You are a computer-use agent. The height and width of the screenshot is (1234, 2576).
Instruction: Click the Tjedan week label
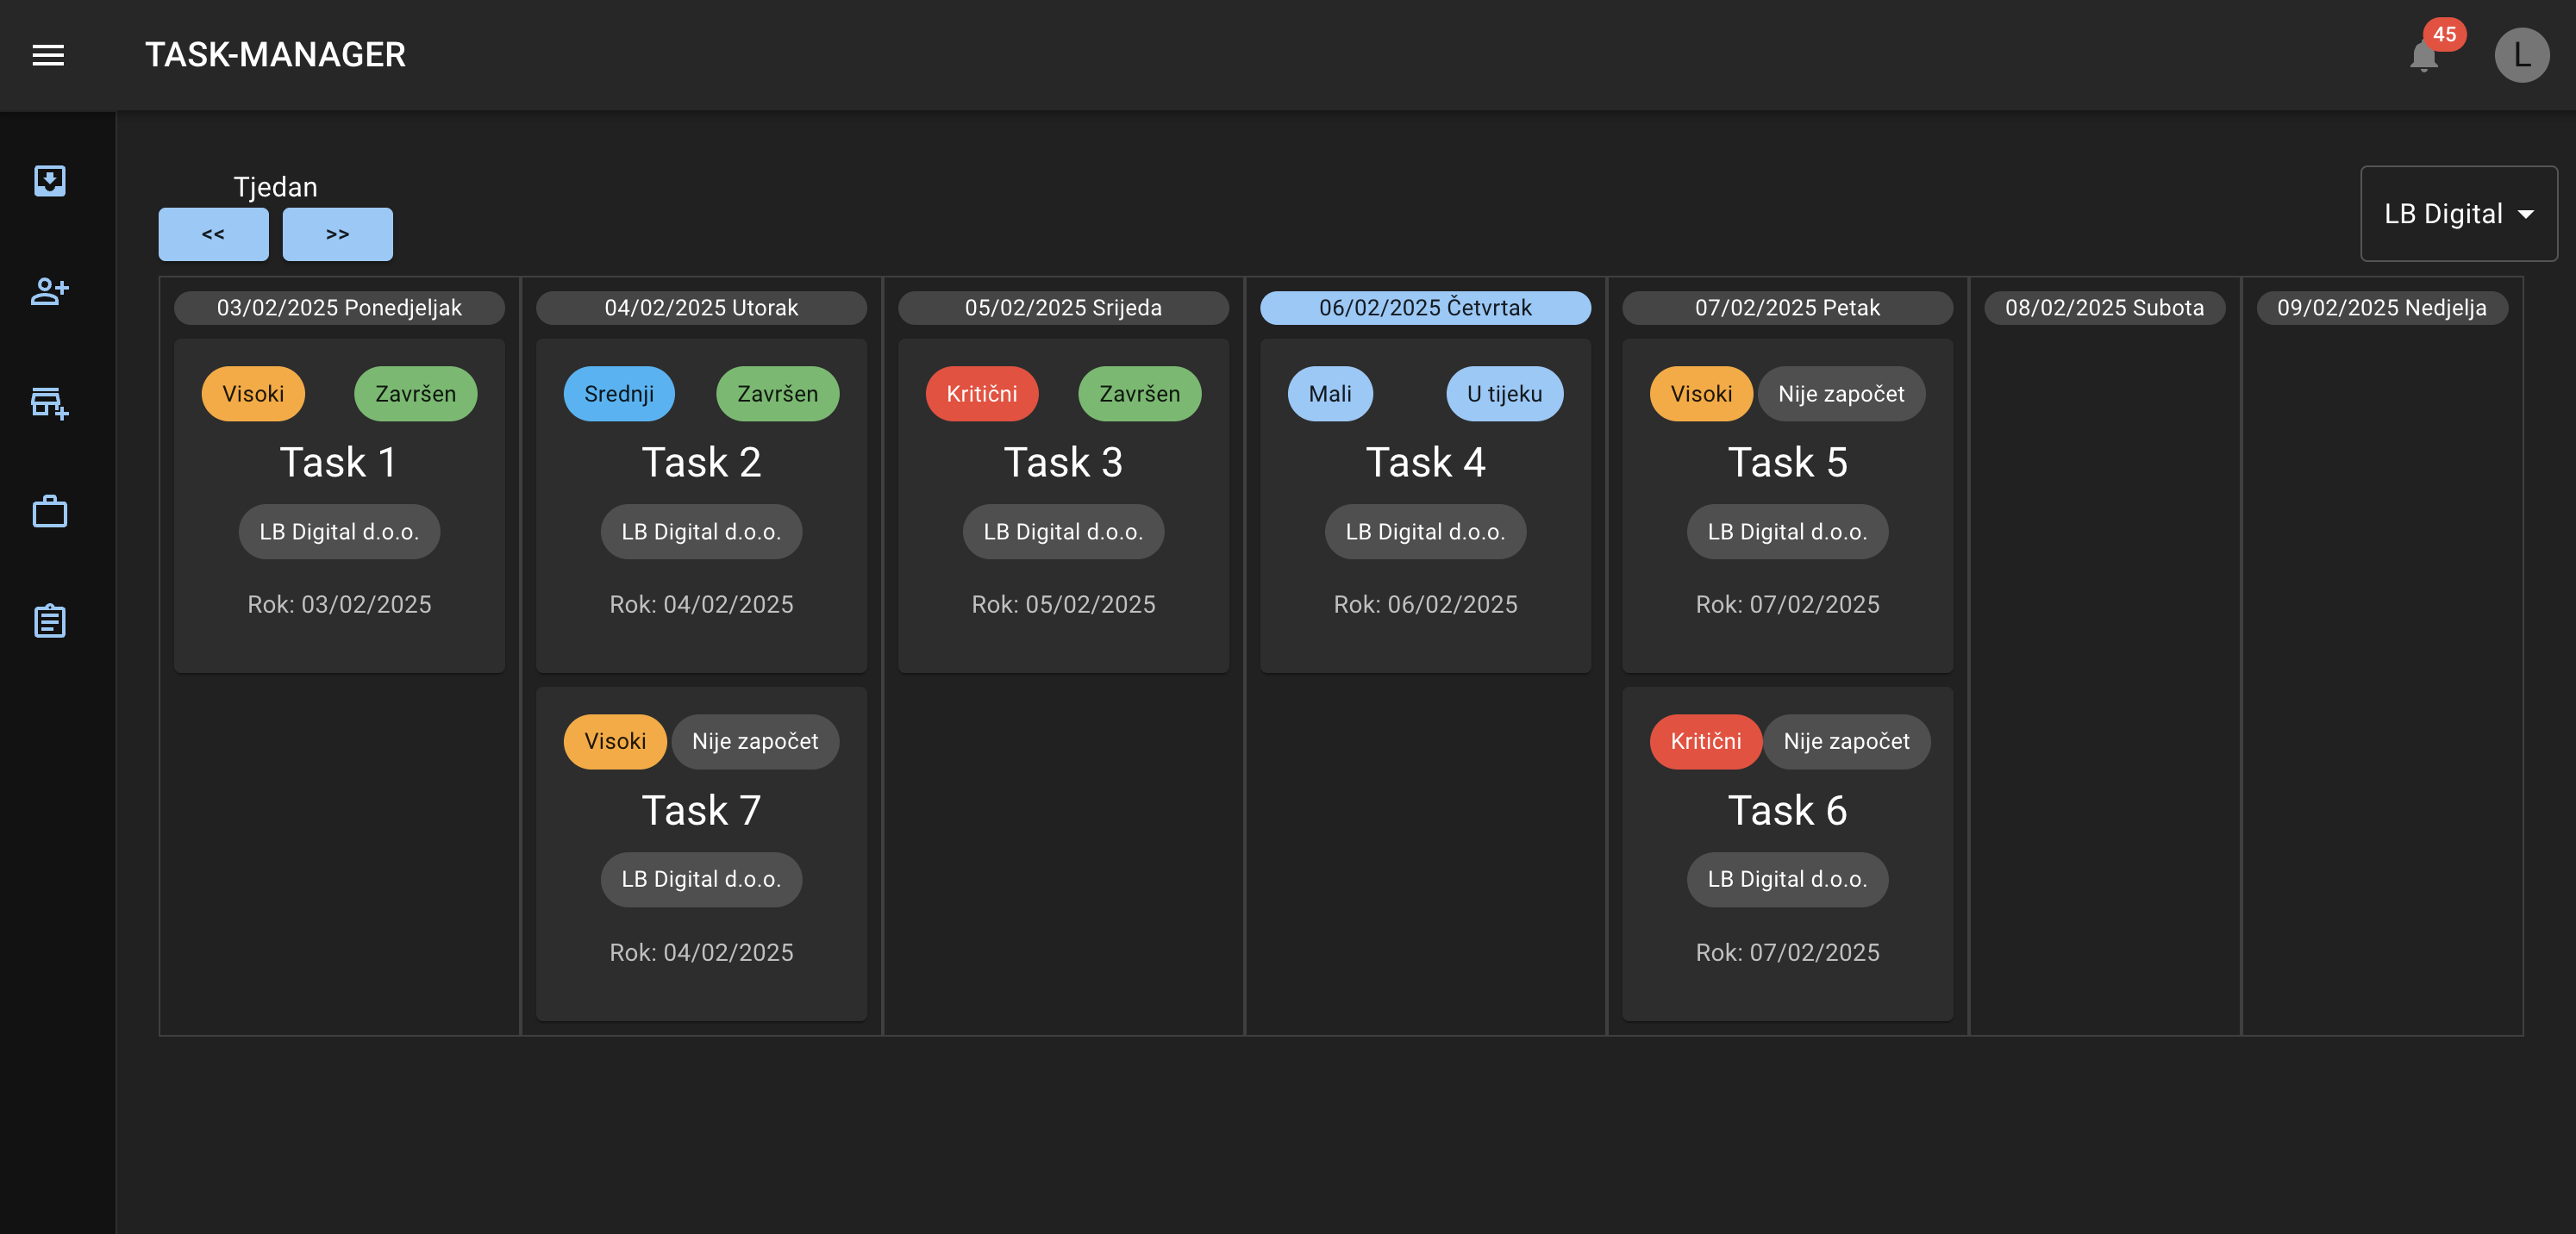[x=275, y=187]
